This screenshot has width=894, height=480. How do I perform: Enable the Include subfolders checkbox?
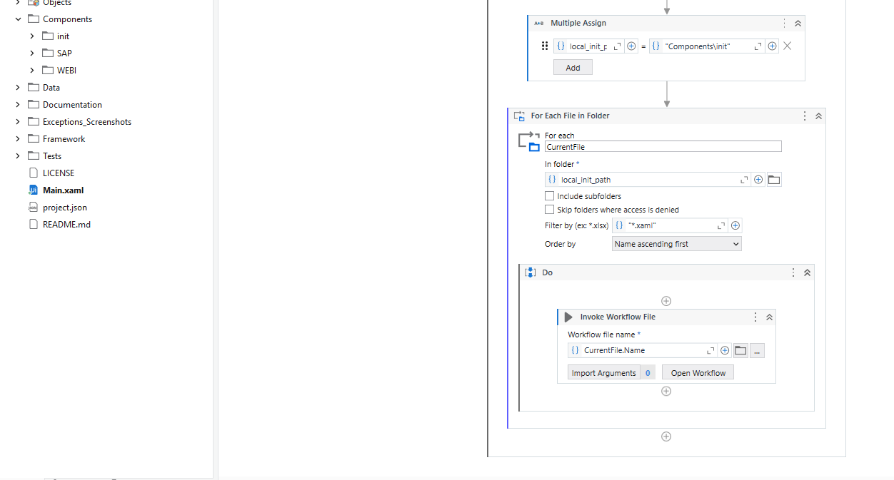click(550, 195)
